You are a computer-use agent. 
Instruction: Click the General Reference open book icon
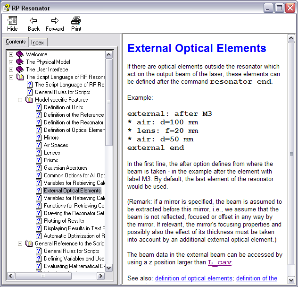tap(29, 244)
